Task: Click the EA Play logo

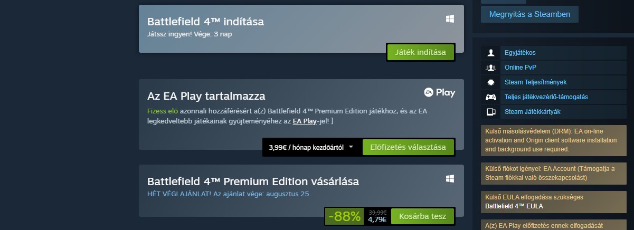Action: [440, 93]
